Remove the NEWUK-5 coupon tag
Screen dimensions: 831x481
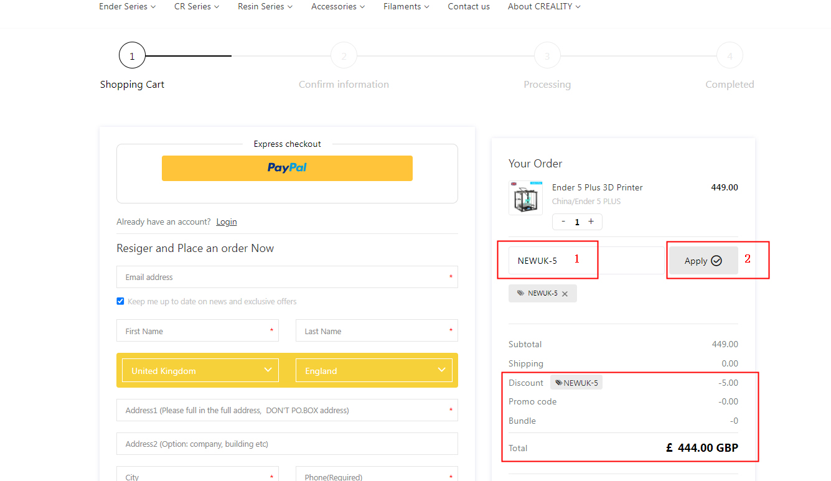pos(565,294)
